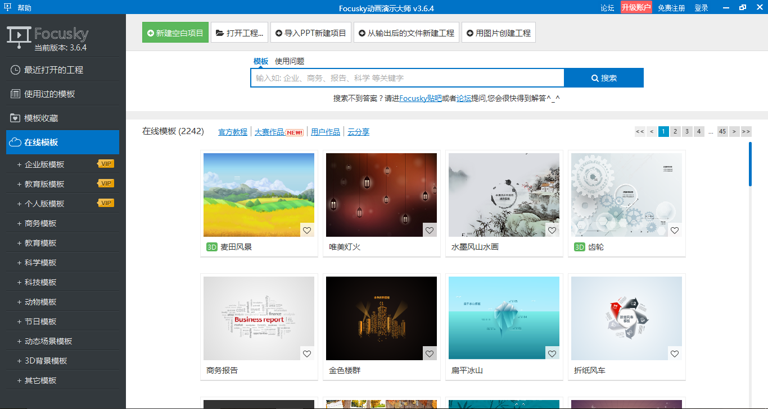This screenshot has height=409, width=768.
Task: Go to the previous page with < button
Action: [x=652, y=132]
